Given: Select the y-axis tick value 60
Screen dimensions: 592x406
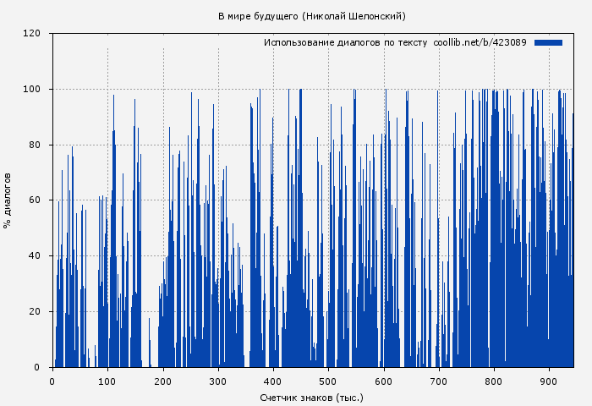Looking at the screenshot, I should 35,200.
